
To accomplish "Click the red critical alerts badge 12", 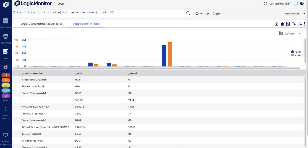I will point(6,75).
